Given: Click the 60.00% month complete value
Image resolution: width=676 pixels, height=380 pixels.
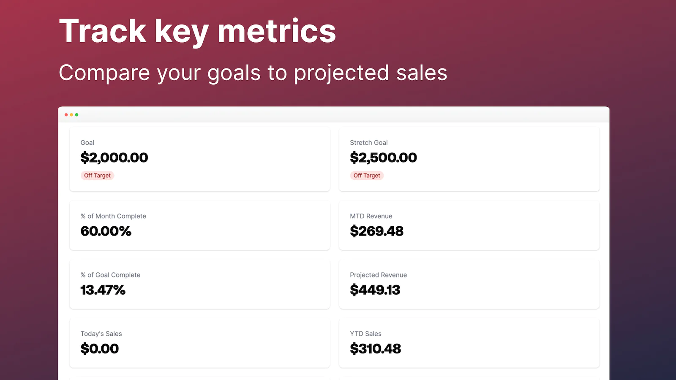Looking at the screenshot, I should [106, 231].
